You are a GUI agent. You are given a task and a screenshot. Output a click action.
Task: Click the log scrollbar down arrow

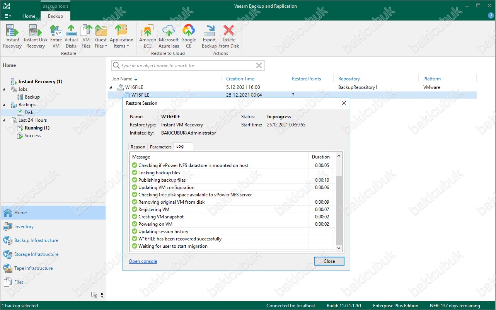[x=339, y=248]
